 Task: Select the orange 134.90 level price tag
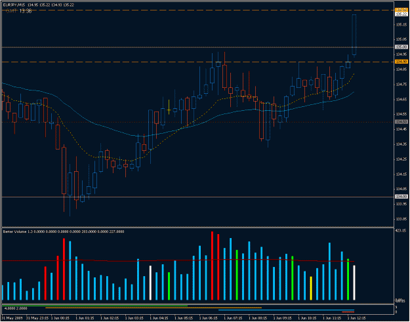click(401, 62)
